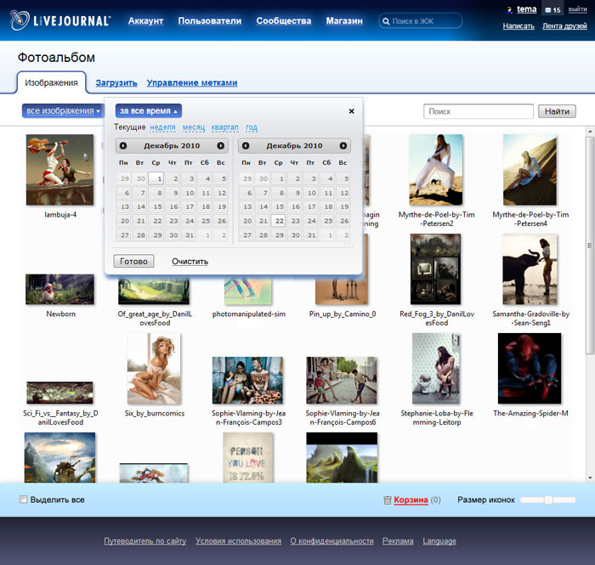Screen dimensions: 595x565
Task: Close the date picker popup
Action: [352, 111]
